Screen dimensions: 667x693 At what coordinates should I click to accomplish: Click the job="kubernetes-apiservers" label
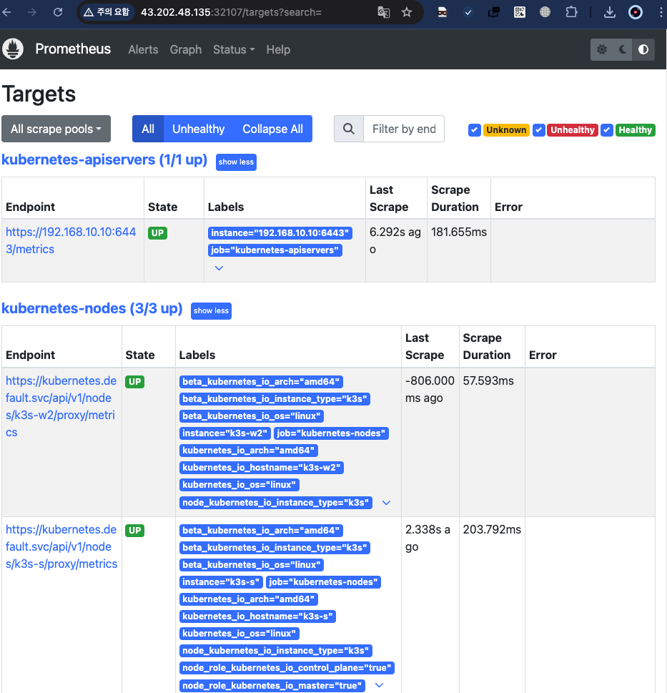click(x=275, y=250)
